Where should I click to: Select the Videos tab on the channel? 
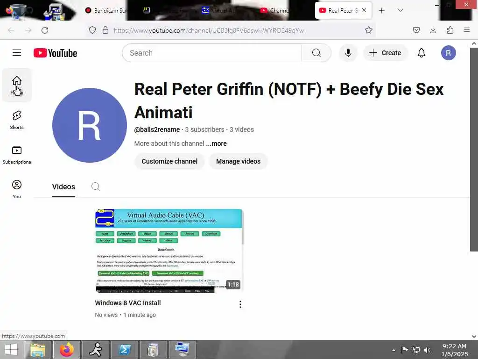point(63,187)
